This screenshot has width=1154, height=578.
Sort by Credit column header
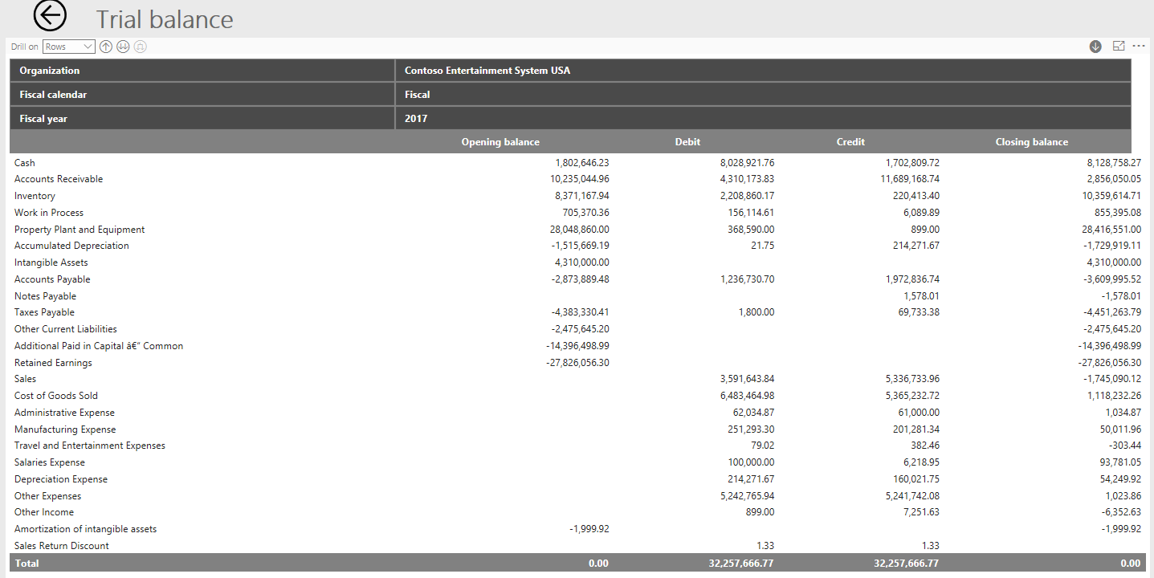click(850, 142)
